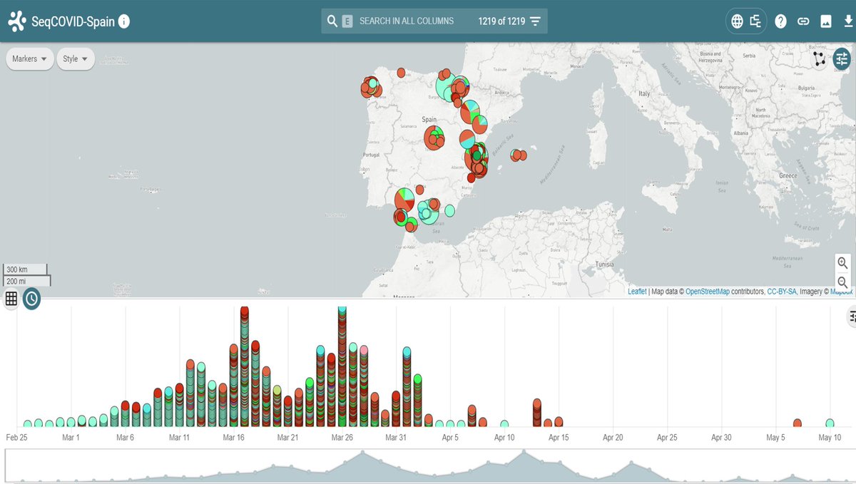Toggle the map controls sliders button

click(x=843, y=59)
